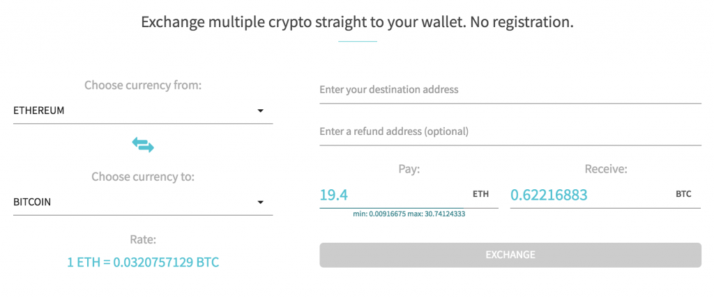This screenshot has height=297, width=714.
Task: Click the "Exchange multiple crypto" heading
Action: [357, 22]
